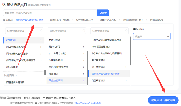Open the 学习平台 请选择 dropdown
Screen dimensions: 181x106
coord(152,37)
